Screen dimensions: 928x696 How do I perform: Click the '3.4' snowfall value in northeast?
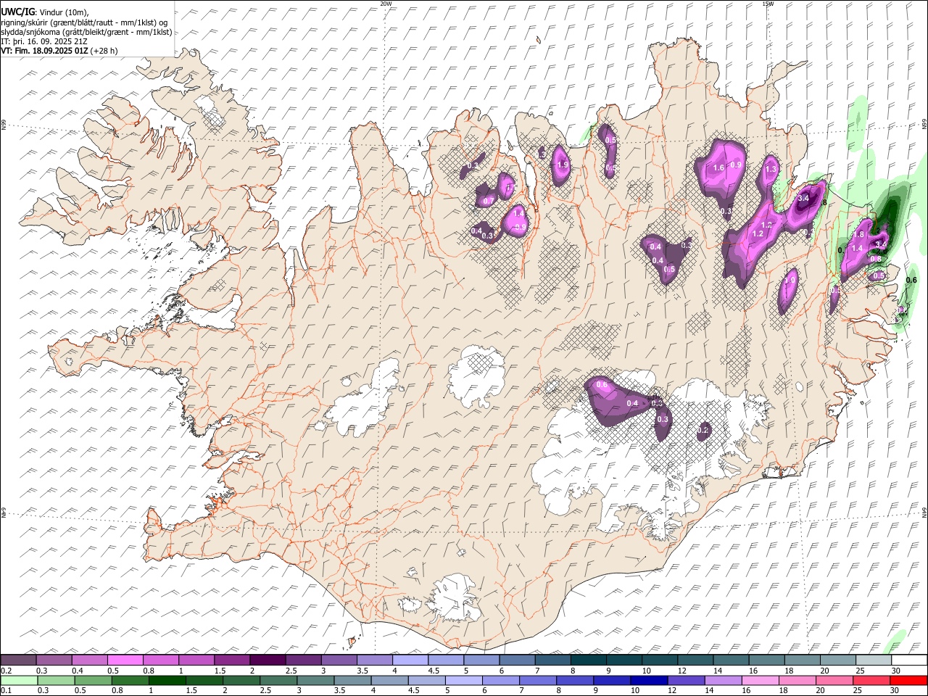803,198
